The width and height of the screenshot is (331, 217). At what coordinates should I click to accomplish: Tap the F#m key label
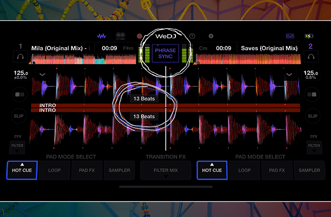(x=128, y=48)
